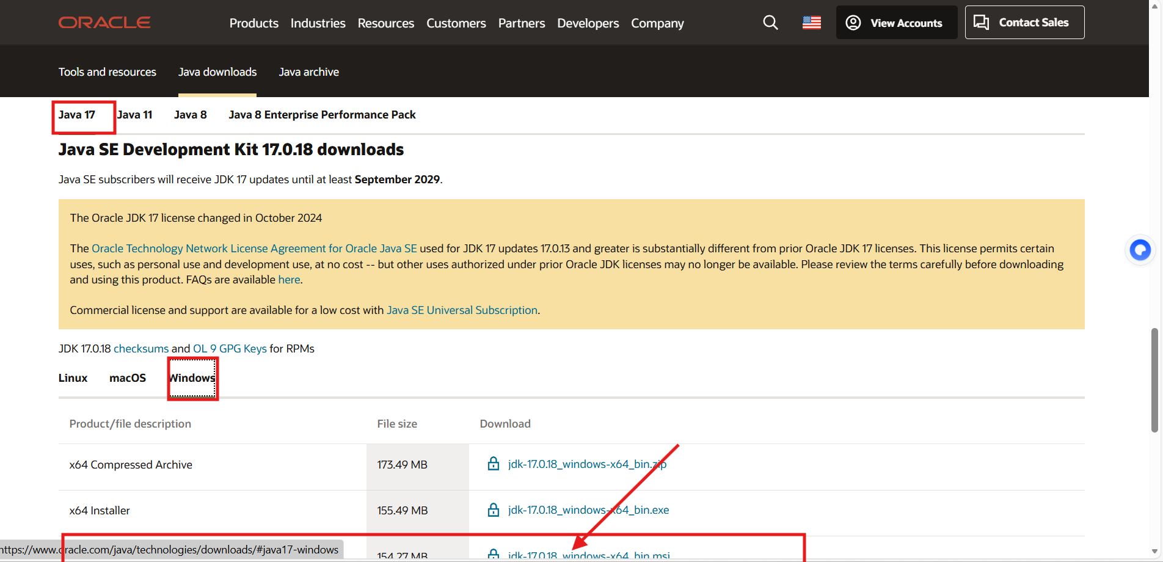Select the Linux platform tab
This screenshot has height=562, width=1163.
73,378
